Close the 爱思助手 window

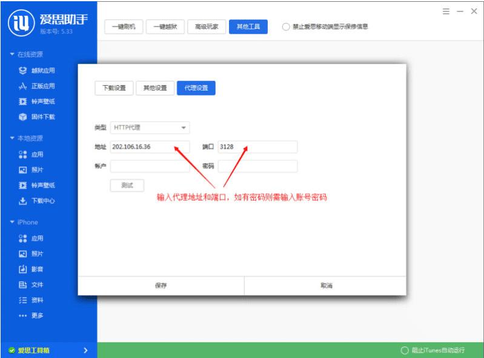pyautogui.click(x=474, y=11)
